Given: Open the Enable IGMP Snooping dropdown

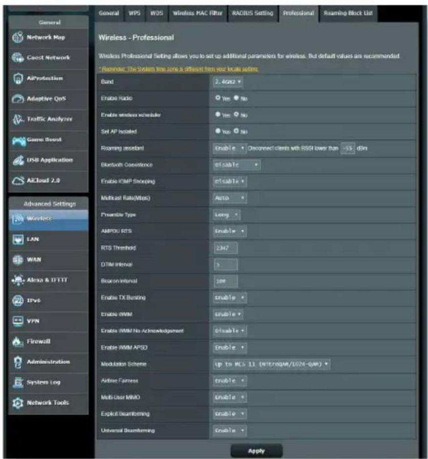Looking at the screenshot, I should pyautogui.click(x=230, y=182).
